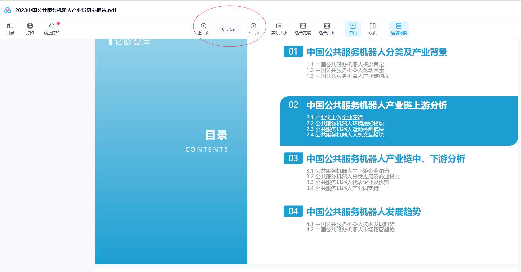Open the 目录 sidebar panel
Image resolution: width=521 pixels, height=272 pixels.
(10, 29)
